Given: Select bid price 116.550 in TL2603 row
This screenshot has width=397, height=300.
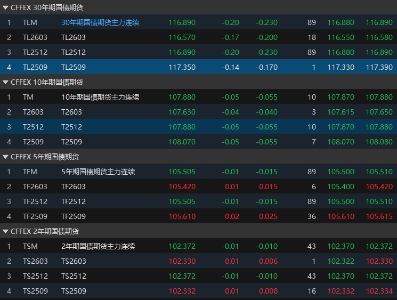Looking at the screenshot, I should coord(341,37).
